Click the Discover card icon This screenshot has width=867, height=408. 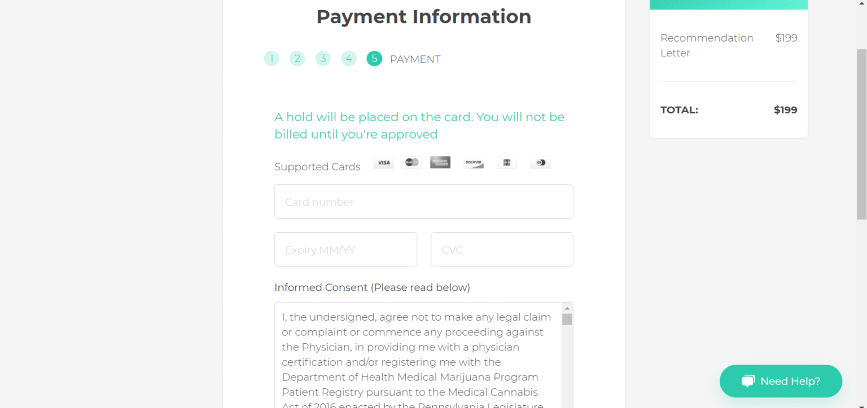pyautogui.click(x=474, y=163)
